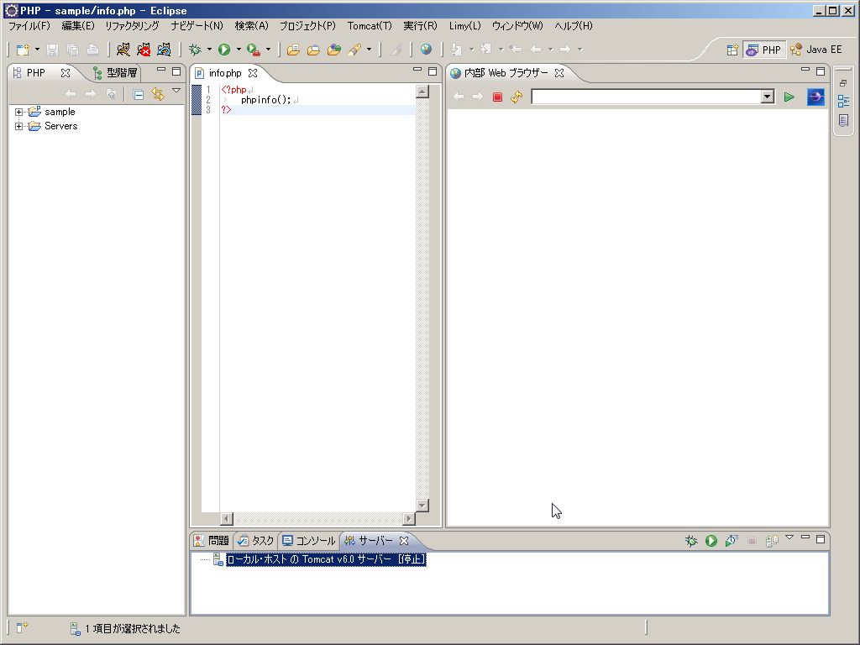Switch to the 問題 tab
This screenshot has height=645, width=860.
(x=212, y=541)
